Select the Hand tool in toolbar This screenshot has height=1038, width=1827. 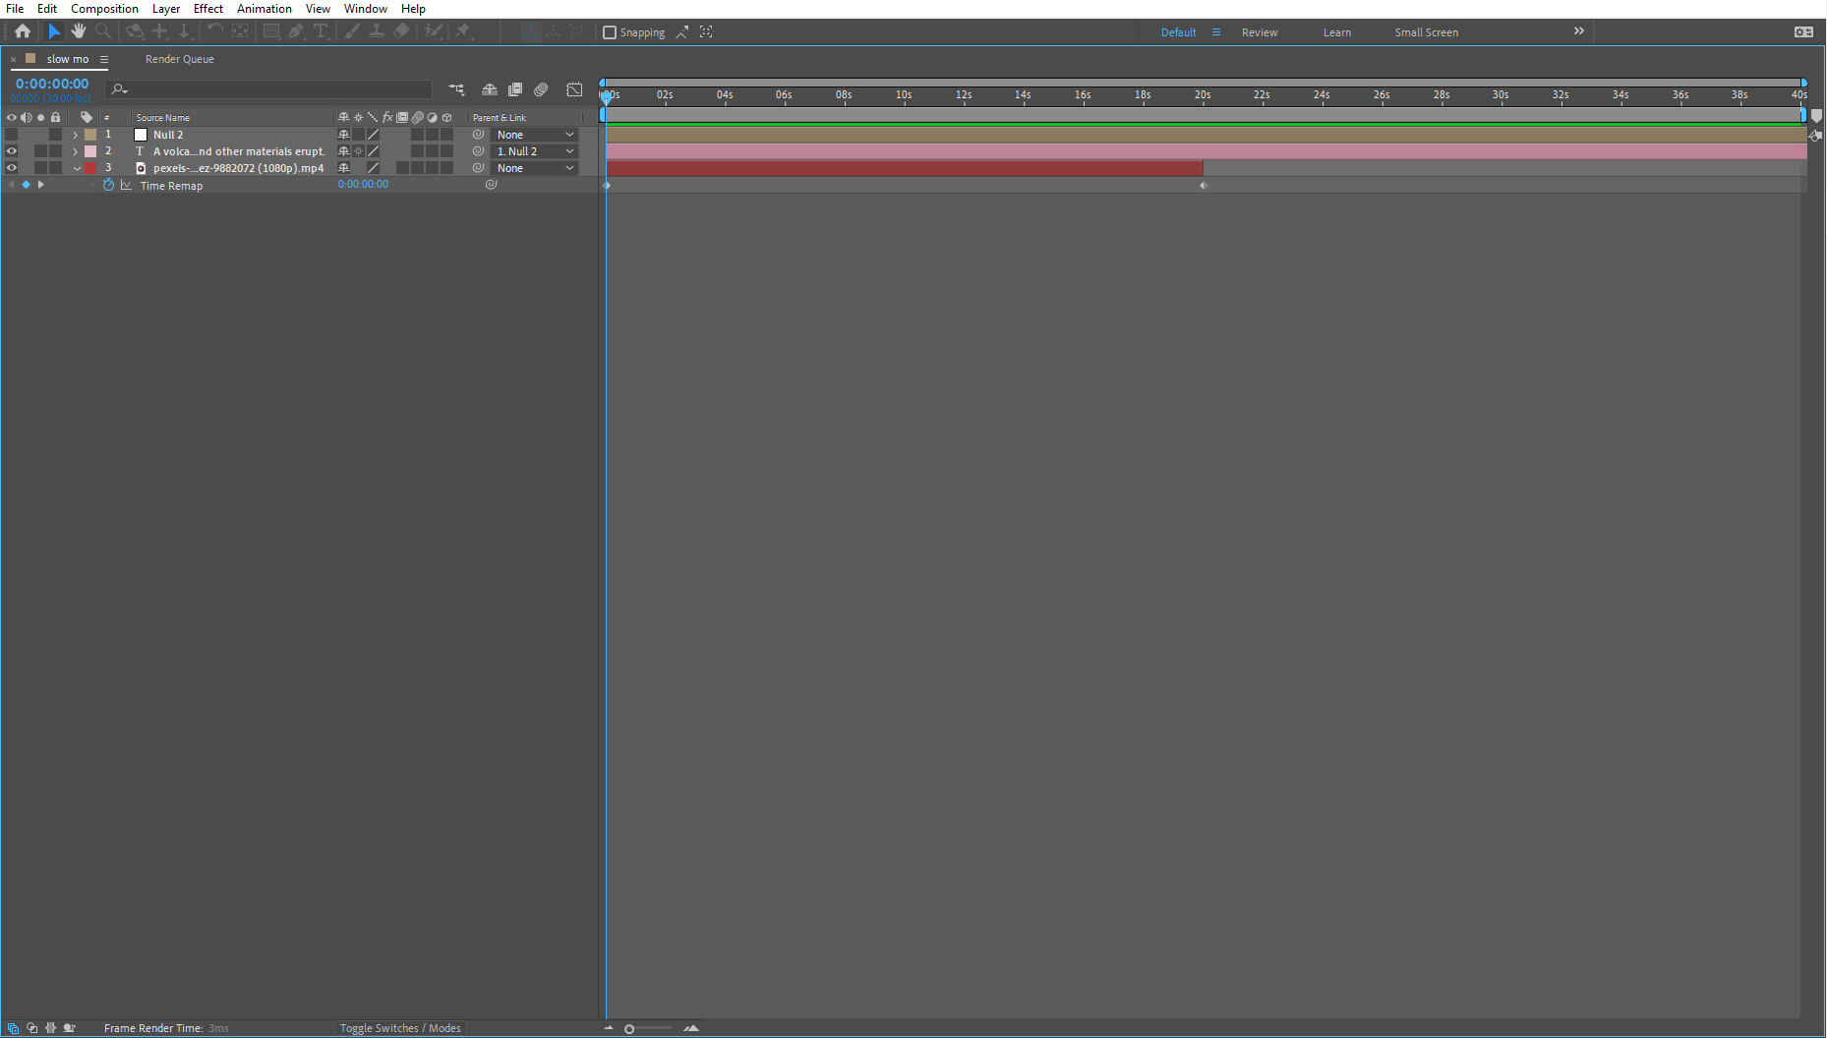pos(79,31)
